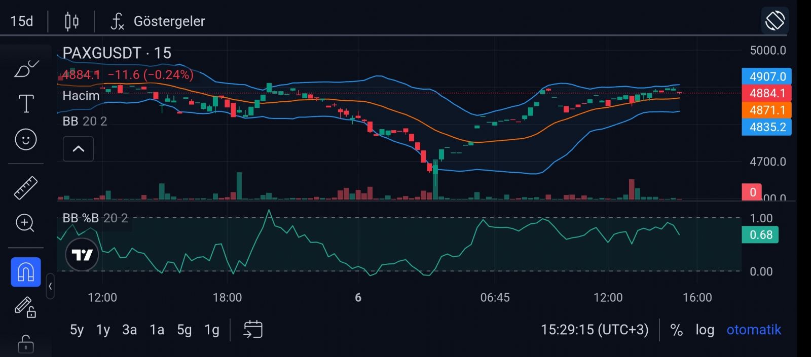This screenshot has height=357, width=811.
Task: Click the otomatik auto scale button
Action: pyautogui.click(x=754, y=330)
